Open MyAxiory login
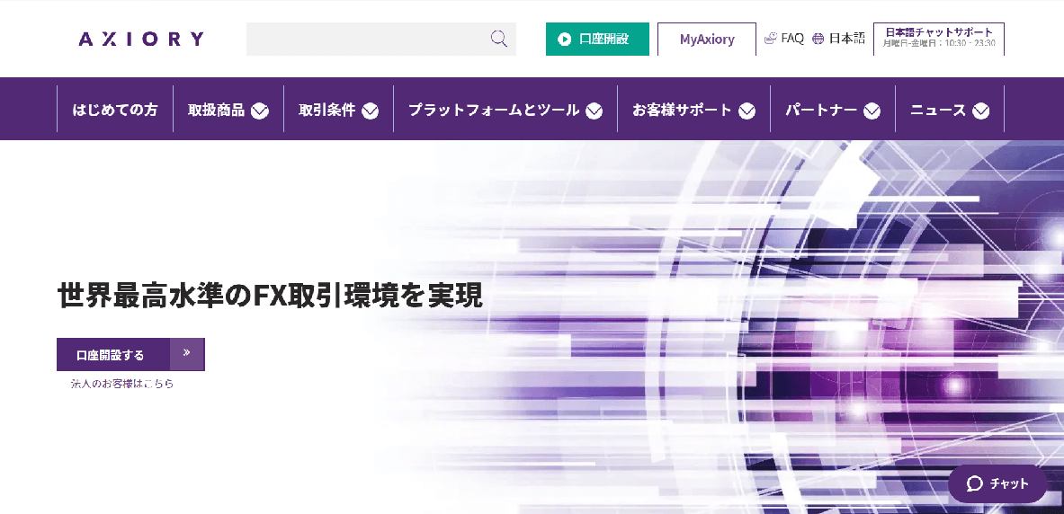This screenshot has height=514, width=1064. tap(707, 40)
